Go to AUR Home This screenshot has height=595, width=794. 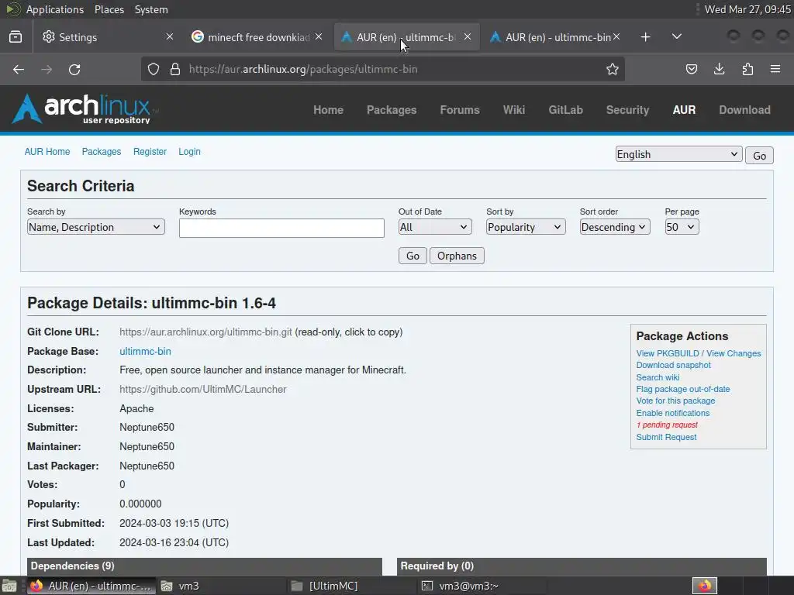(47, 152)
